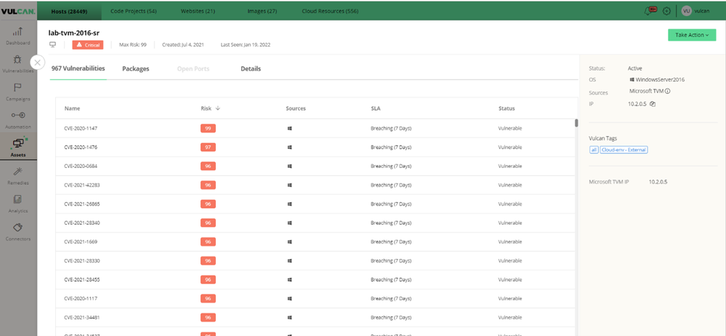Click the Windows source icon for CVE-2021-42283

coord(289,185)
